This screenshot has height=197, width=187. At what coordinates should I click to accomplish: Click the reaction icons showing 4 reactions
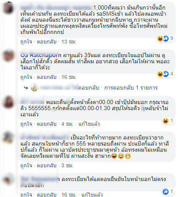coord(166,74)
